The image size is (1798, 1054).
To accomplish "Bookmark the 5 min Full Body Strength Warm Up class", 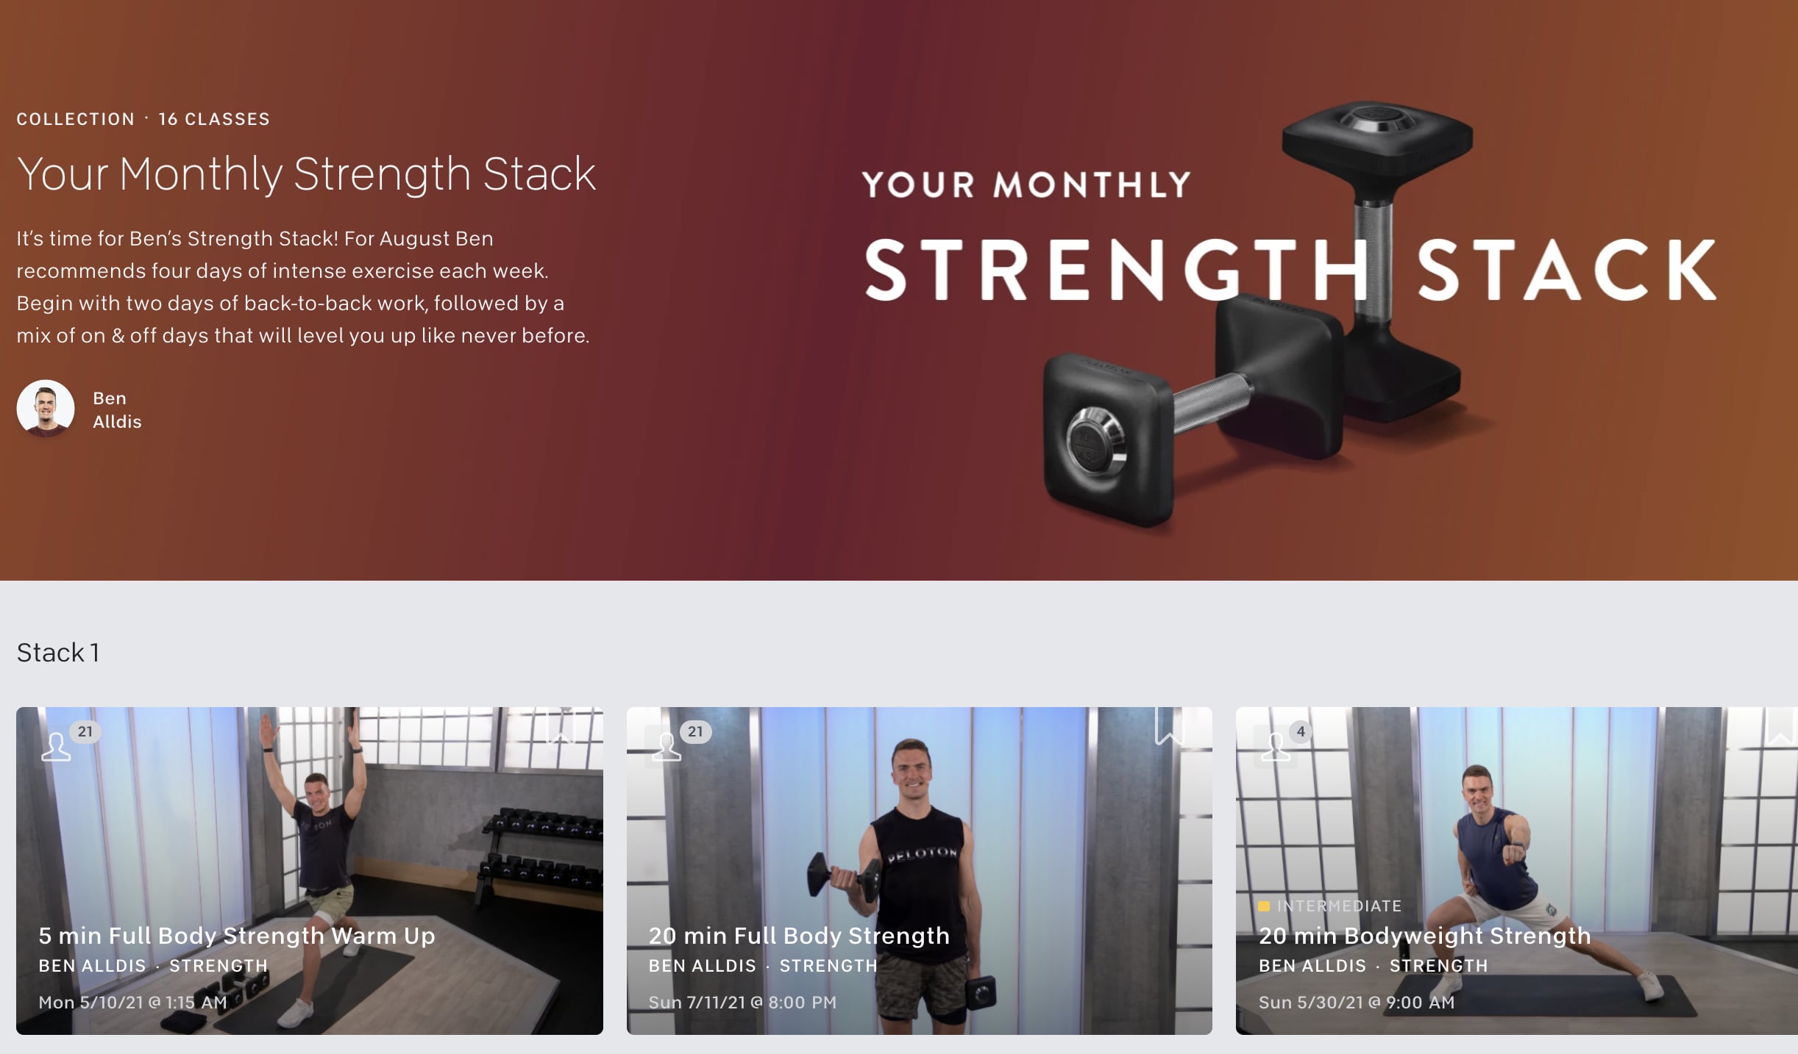I will 561,726.
